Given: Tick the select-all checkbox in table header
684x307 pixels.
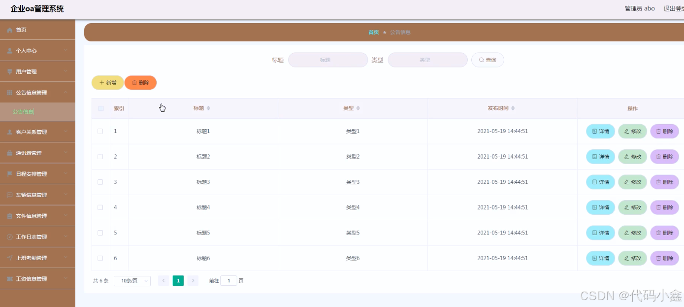Looking at the screenshot, I should (101, 108).
